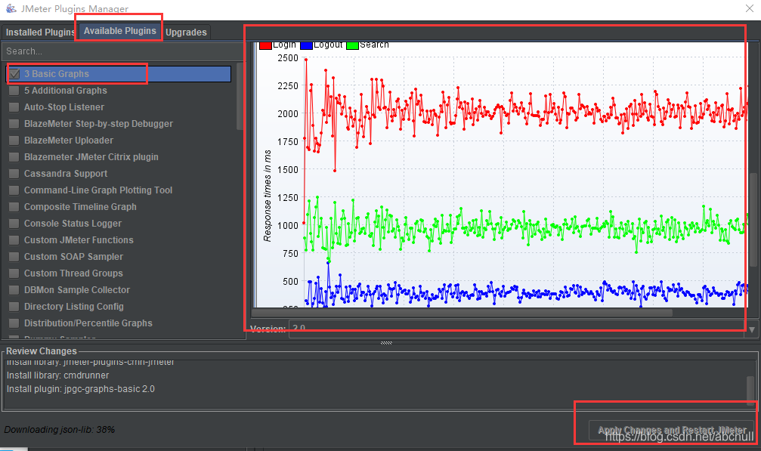Check Command-Line Graph Plotting Tool box
The width and height of the screenshot is (761, 451).
click(x=14, y=190)
